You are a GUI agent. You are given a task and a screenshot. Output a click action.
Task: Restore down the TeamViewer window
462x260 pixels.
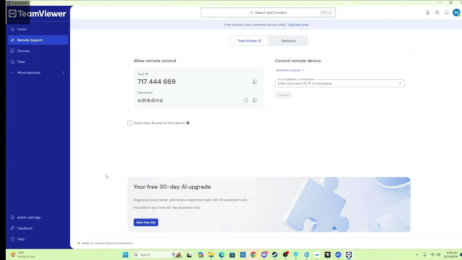[451, 3]
